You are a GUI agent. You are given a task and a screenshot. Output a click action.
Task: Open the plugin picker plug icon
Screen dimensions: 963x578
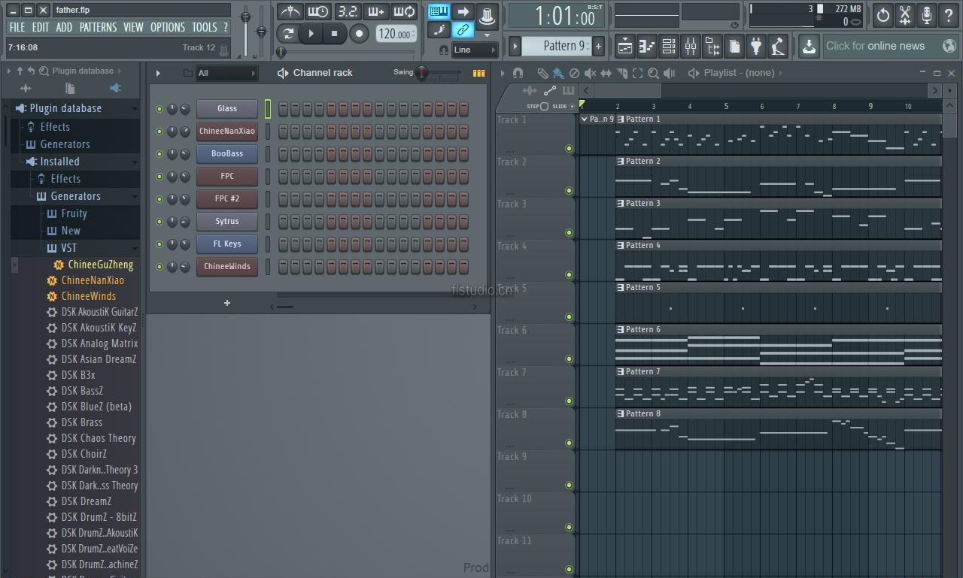pyautogui.click(x=756, y=47)
